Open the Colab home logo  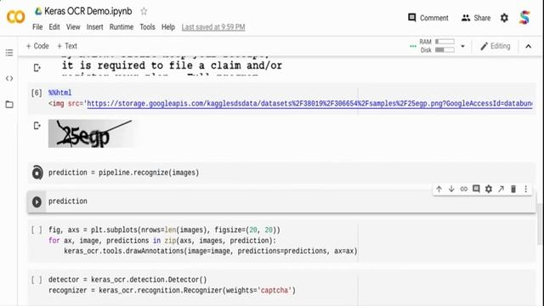pyautogui.click(x=15, y=17)
